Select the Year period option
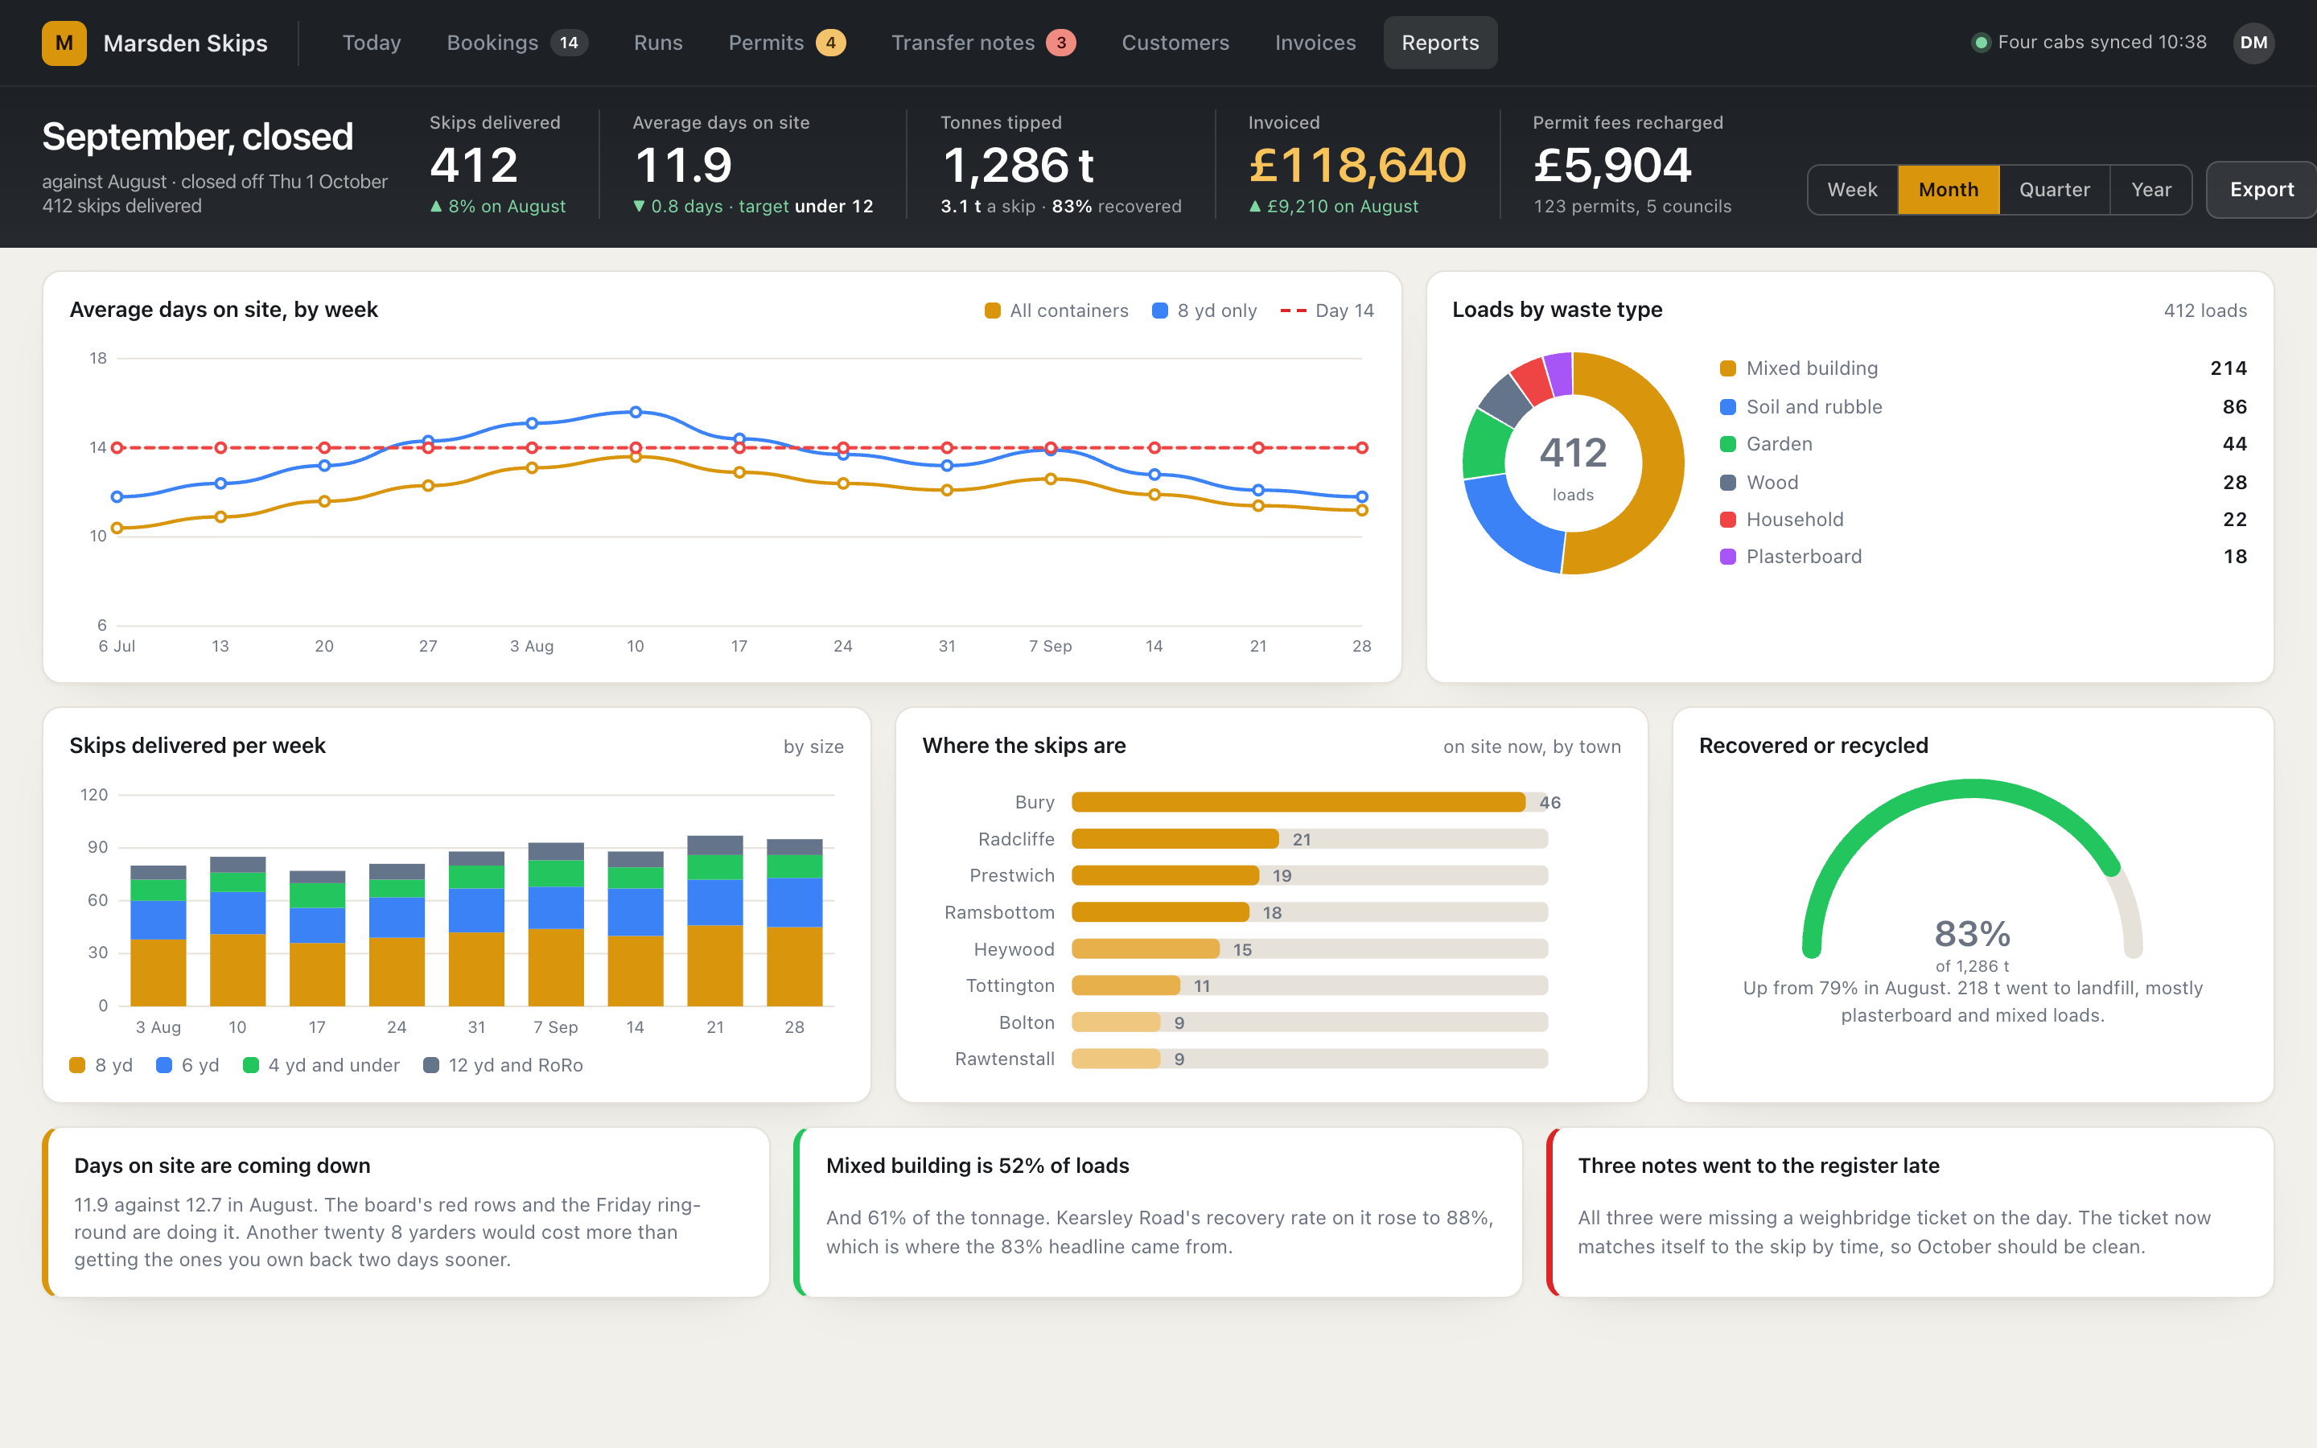This screenshot has height=1448, width=2317. (2150, 190)
